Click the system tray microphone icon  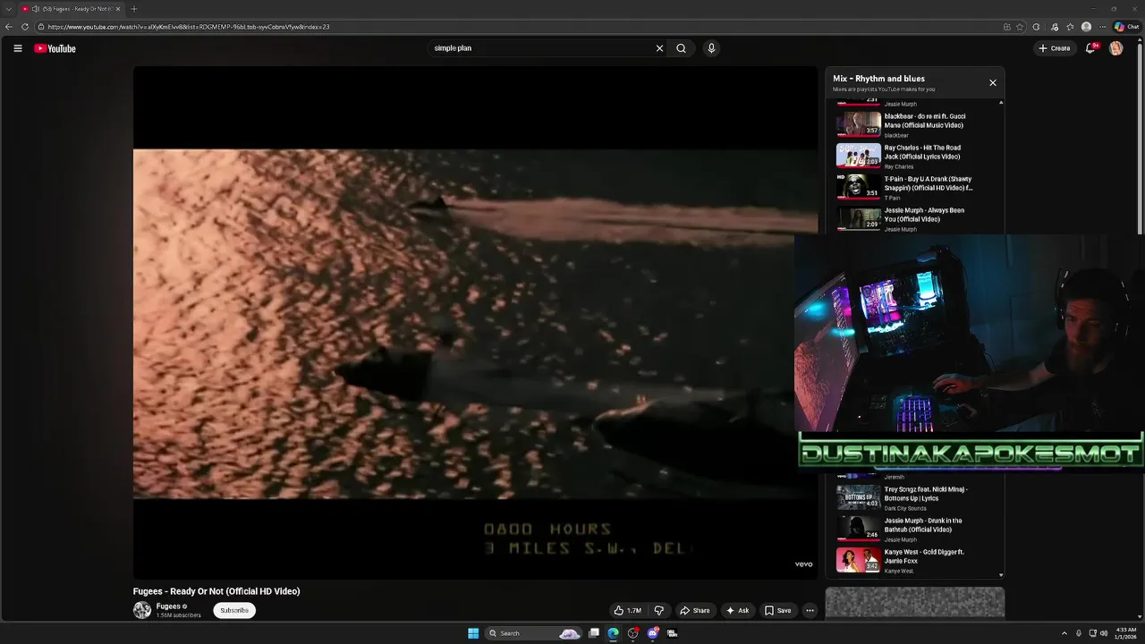coord(1078,633)
